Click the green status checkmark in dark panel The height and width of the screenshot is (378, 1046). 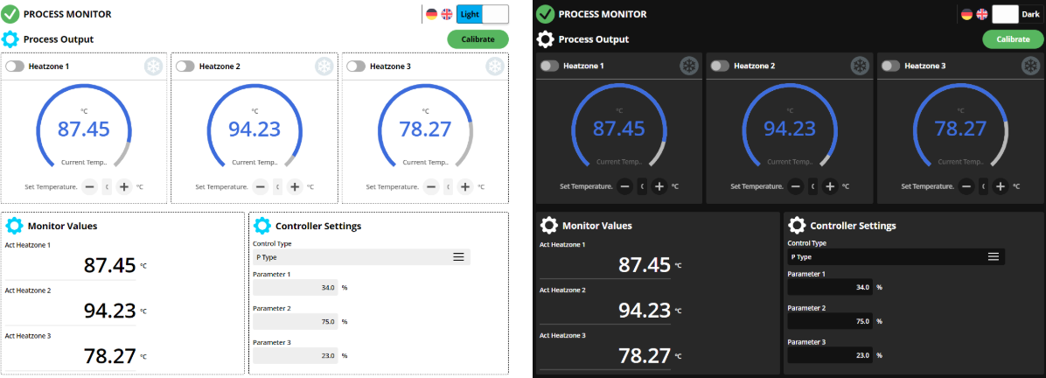[546, 13]
